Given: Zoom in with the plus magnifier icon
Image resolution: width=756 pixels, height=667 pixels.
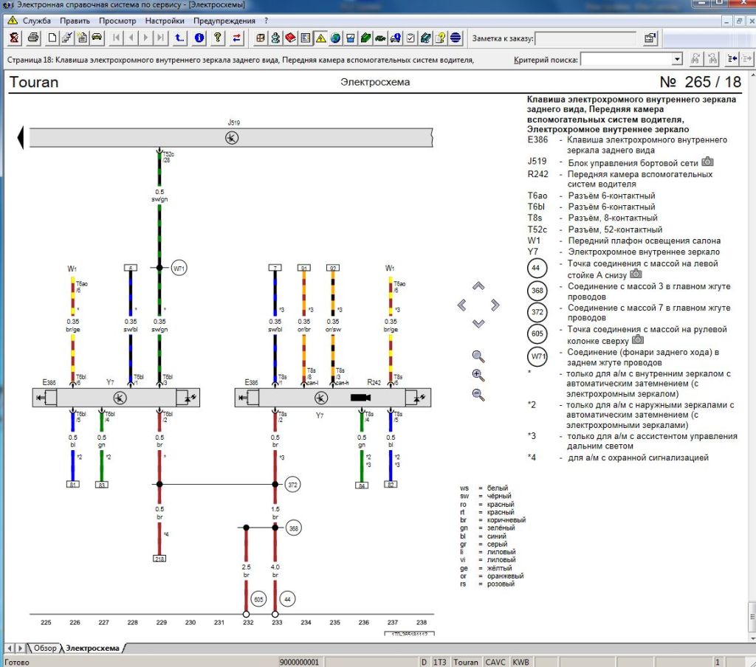Looking at the screenshot, I should [478, 376].
